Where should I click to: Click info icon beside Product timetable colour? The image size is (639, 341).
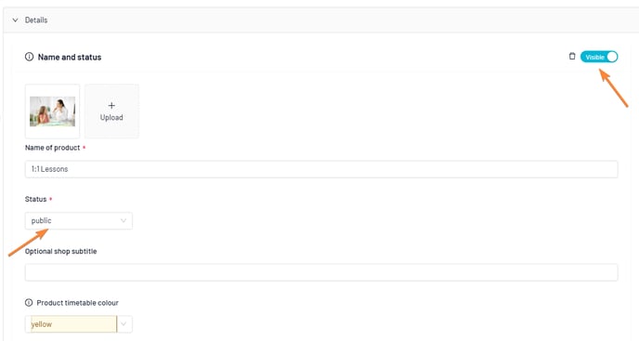click(x=29, y=303)
